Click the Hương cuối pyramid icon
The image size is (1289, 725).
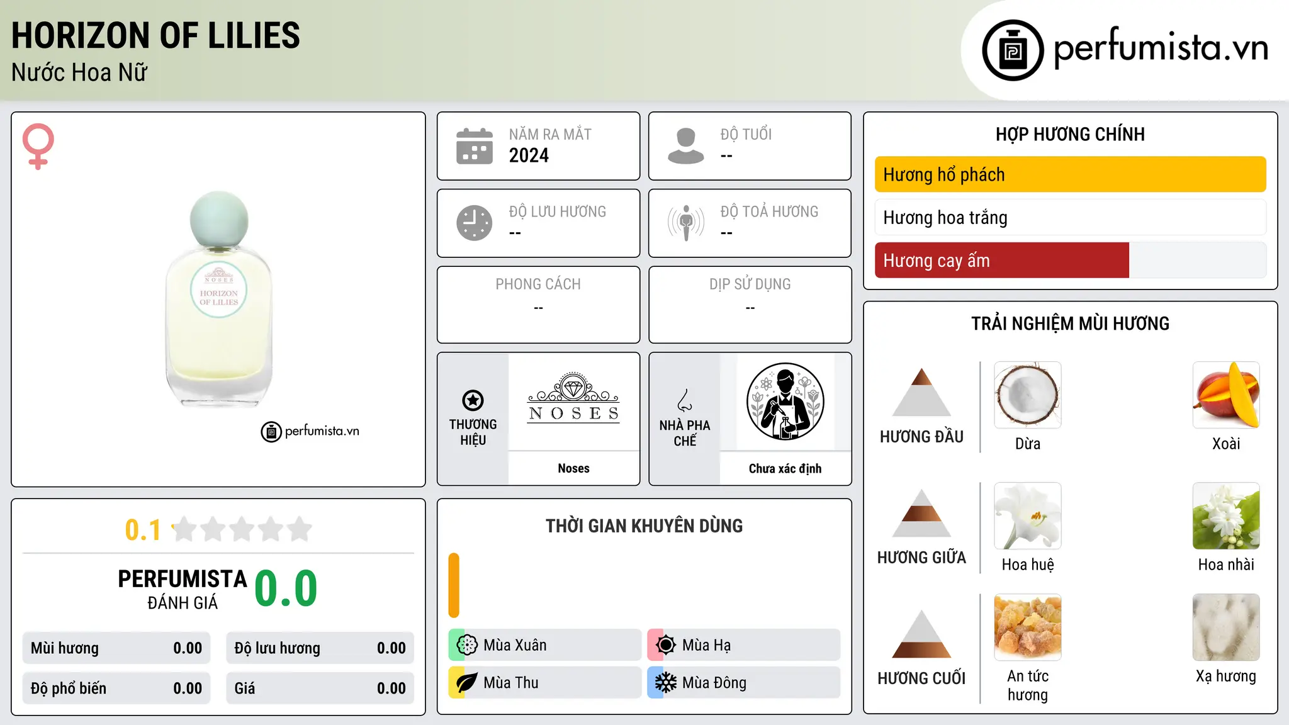921,634
